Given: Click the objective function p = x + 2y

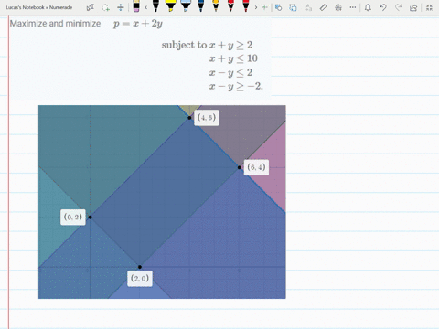Looking at the screenshot, I should 138,24.
